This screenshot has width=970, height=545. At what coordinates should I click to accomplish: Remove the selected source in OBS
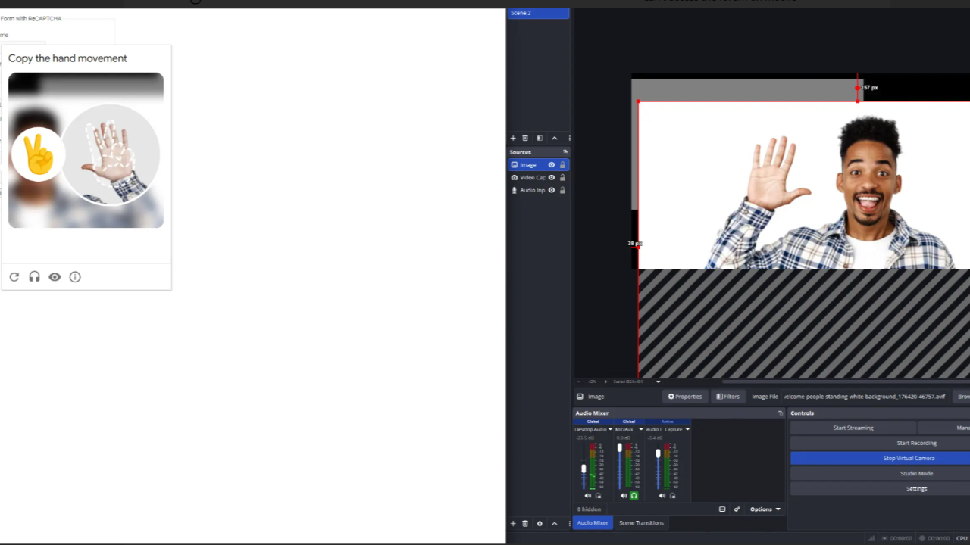525,139
